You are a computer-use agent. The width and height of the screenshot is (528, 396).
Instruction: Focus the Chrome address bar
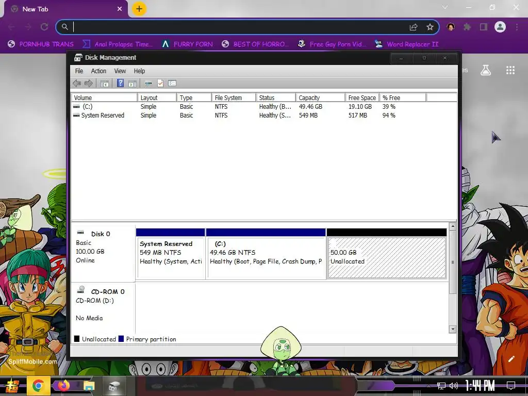point(236,27)
